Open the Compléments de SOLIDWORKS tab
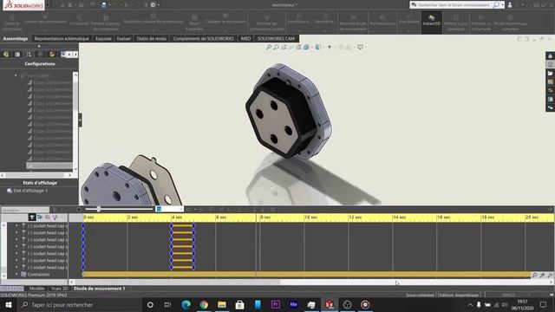 coord(204,38)
